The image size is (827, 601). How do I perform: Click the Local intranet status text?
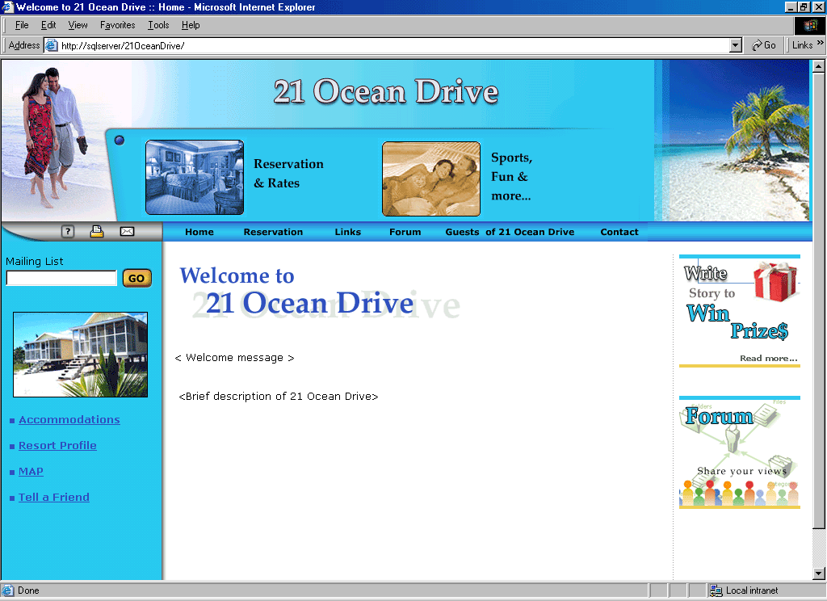tap(752, 590)
